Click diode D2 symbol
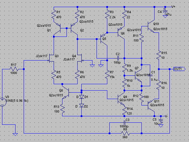 tap(82, 105)
